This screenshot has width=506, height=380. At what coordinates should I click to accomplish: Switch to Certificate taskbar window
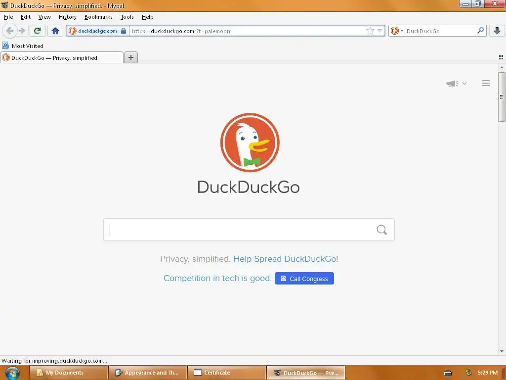coord(227,373)
